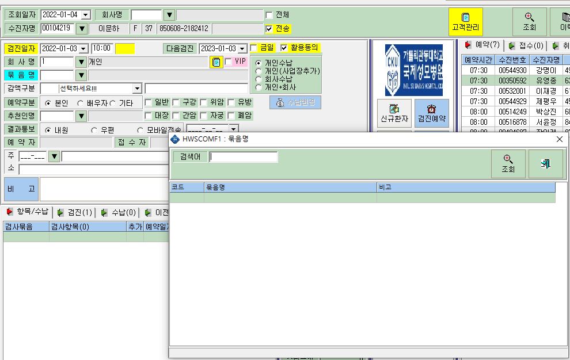Toggle the VIP checkbox

click(229, 62)
